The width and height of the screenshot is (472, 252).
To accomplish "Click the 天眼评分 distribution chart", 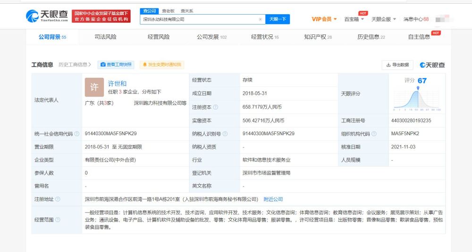I will [417, 98].
